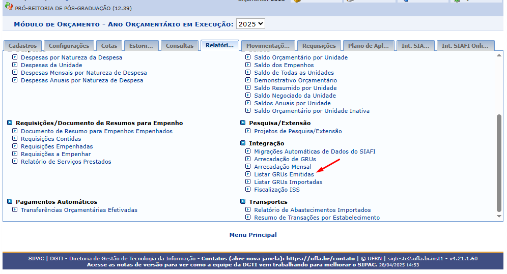Switch to the Cadastros tab
Image resolution: width=507 pixels, height=274 pixels.
point(22,46)
